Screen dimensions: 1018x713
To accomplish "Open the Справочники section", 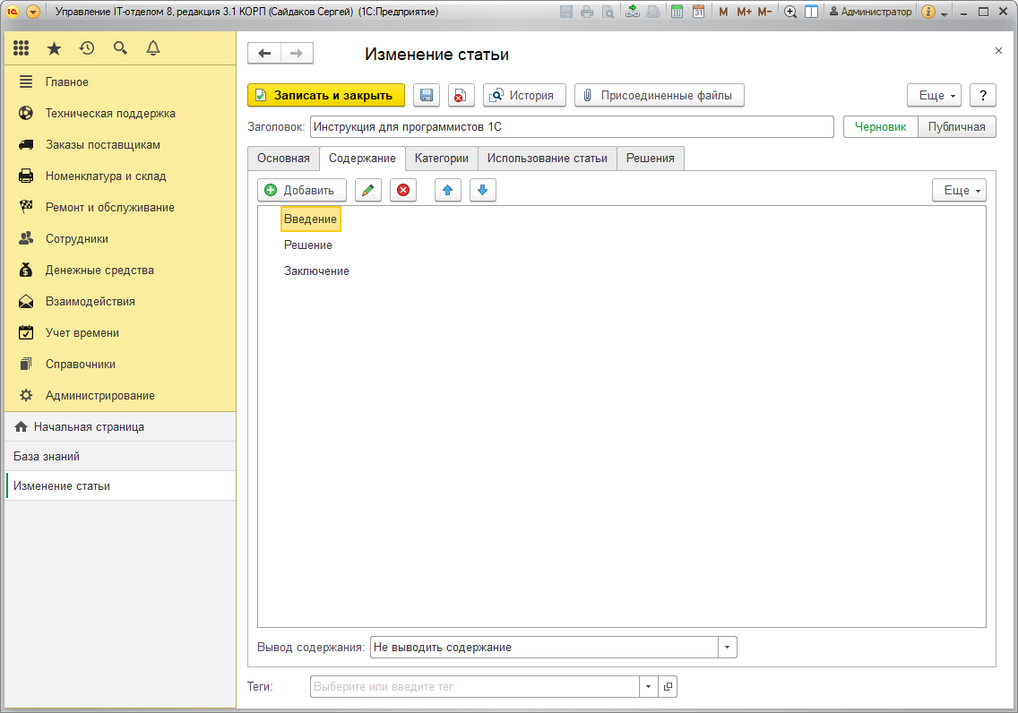I will 120,364.
